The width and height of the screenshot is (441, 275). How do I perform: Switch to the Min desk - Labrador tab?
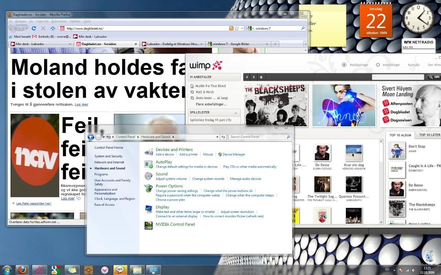41,44
